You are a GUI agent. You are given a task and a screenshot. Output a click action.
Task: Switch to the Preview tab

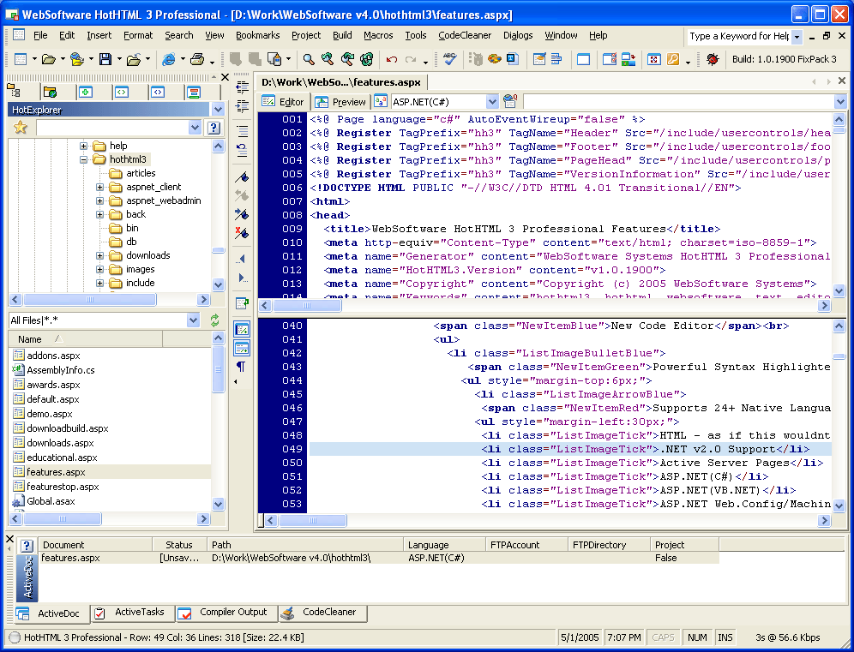click(340, 101)
